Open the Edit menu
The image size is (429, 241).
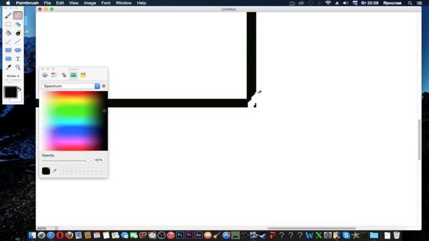(60, 3)
